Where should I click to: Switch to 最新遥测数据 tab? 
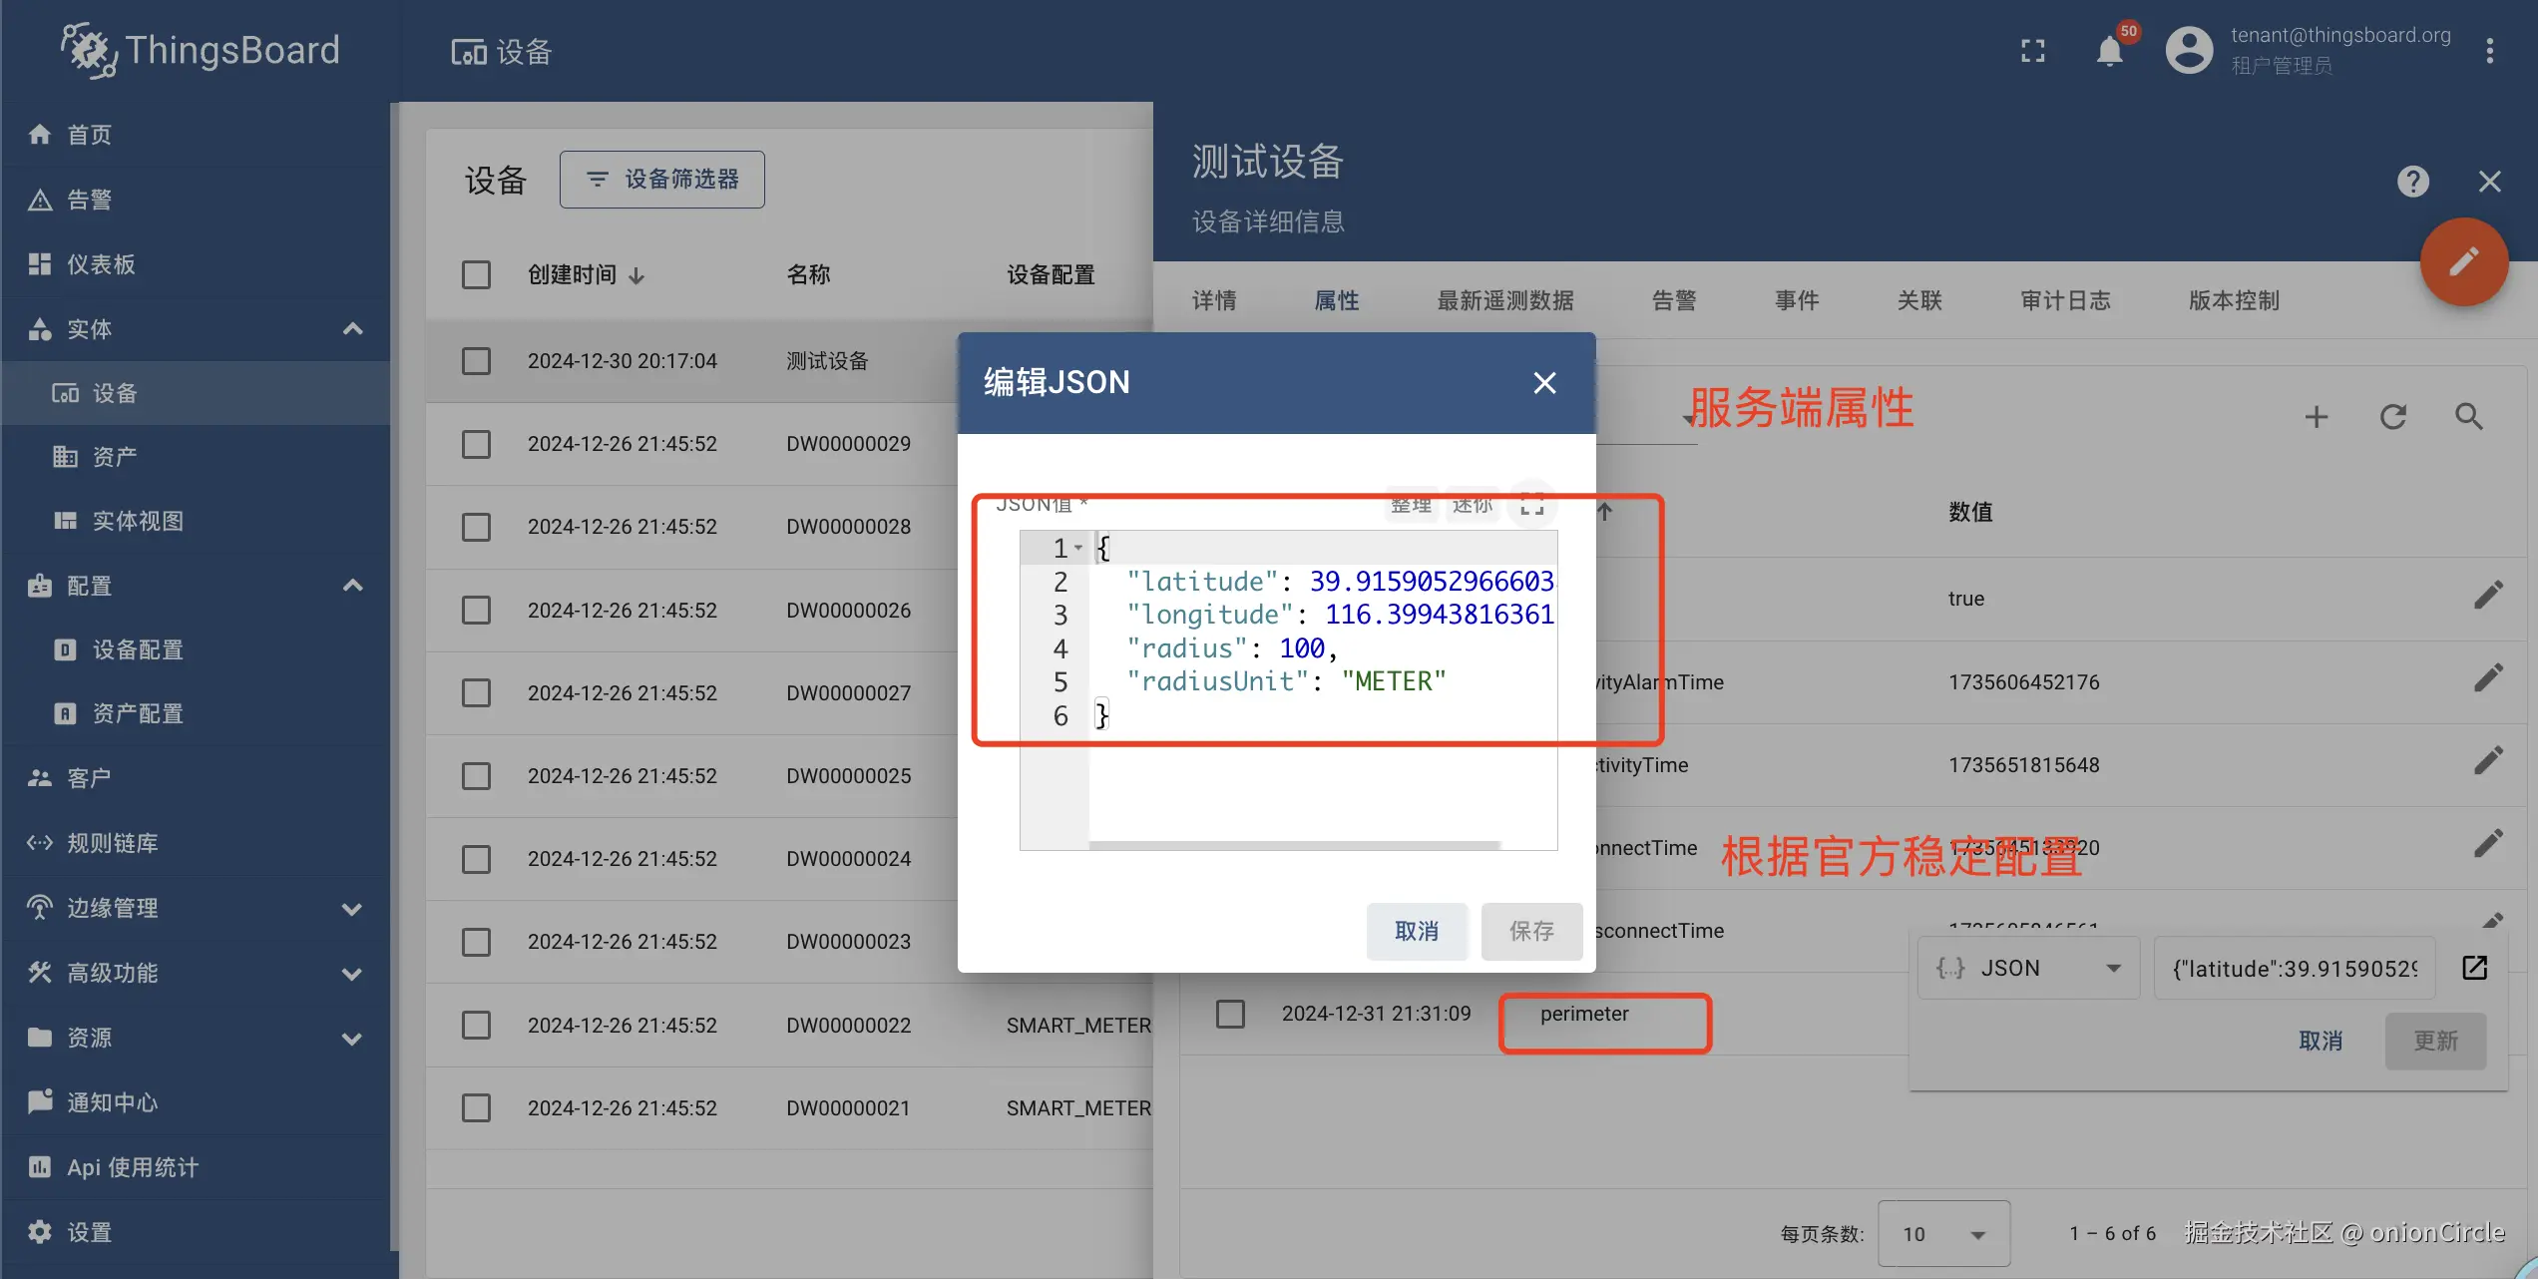coord(1504,300)
